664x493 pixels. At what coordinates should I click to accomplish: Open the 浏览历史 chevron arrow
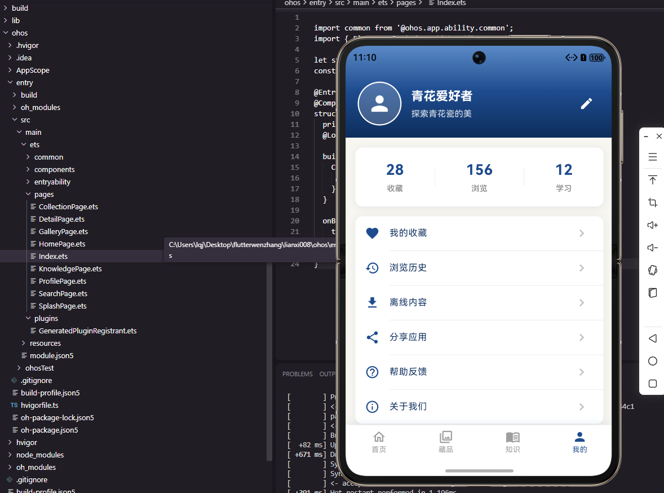(x=582, y=268)
